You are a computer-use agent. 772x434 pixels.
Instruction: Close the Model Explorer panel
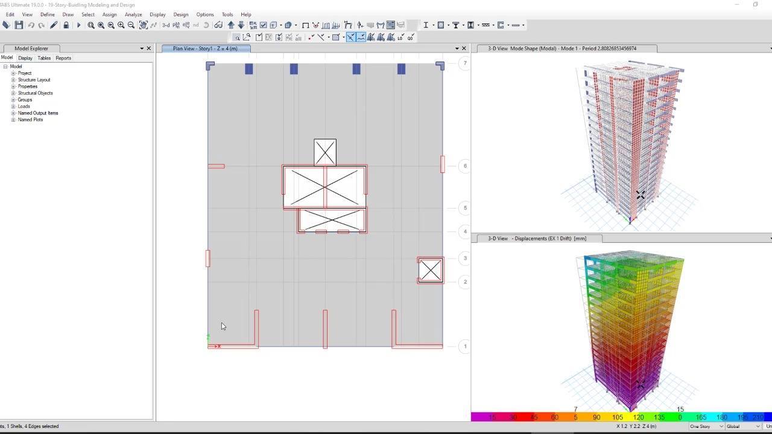click(x=149, y=48)
